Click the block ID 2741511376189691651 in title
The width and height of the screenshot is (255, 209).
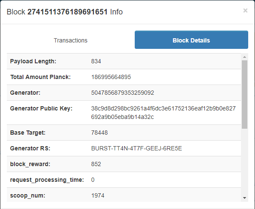tap(67, 12)
